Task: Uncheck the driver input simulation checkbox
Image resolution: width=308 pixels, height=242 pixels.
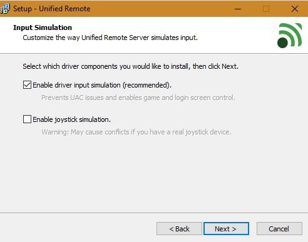Action: 27,85
